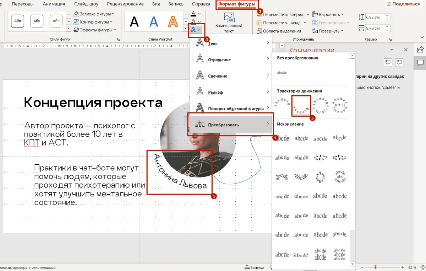Viewport: 426px width, 271px height.
Task: Click Переместить назад send backward icon
Action: point(260,23)
